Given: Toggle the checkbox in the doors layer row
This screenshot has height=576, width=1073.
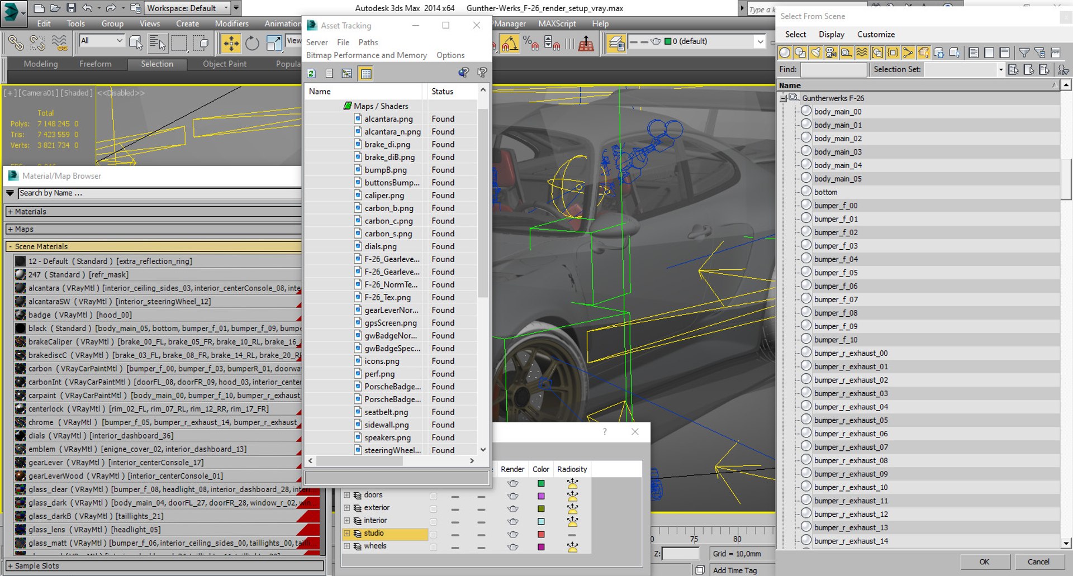Looking at the screenshot, I should click(x=433, y=496).
